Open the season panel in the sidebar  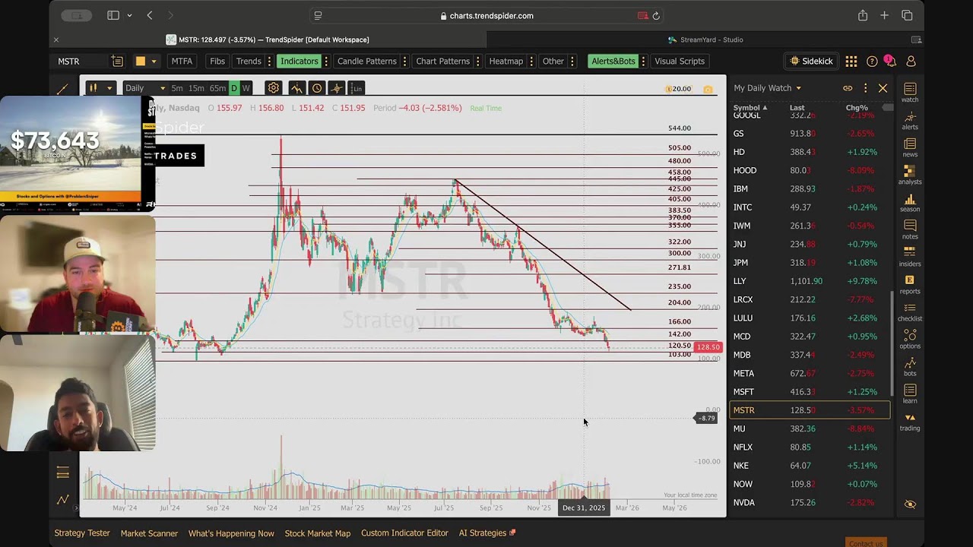910,202
